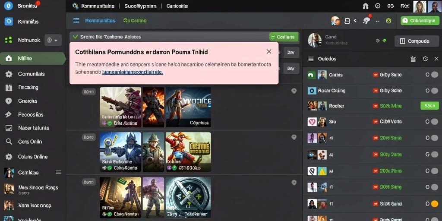This screenshot has height=221, width=442.
Task: Open the Comunitats gear icon in sidebar
Action: tap(9, 74)
